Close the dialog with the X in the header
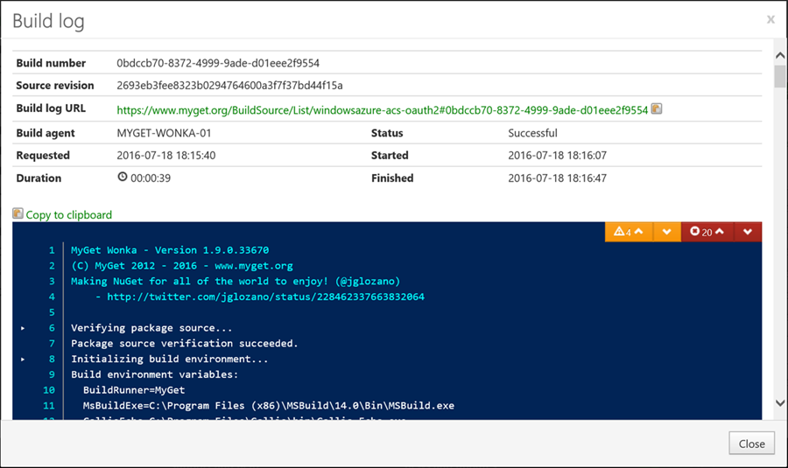The image size is (788, 468). [770, 19]
